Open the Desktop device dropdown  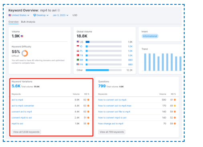click(41, 15)
